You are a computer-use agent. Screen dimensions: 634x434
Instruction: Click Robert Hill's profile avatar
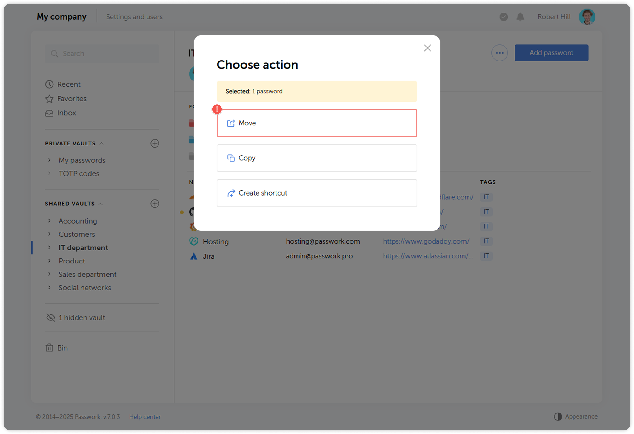587,17
